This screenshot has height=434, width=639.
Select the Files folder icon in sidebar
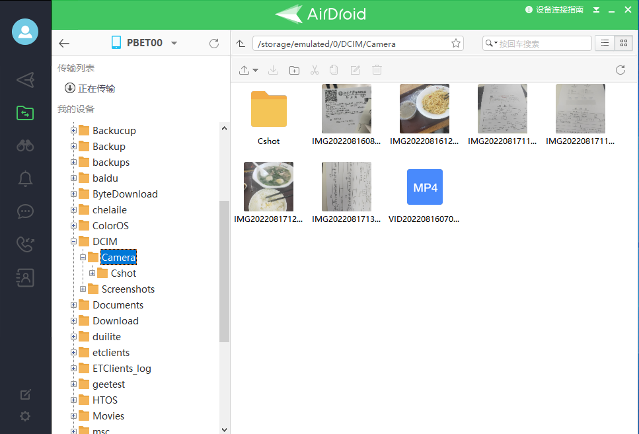25,113
